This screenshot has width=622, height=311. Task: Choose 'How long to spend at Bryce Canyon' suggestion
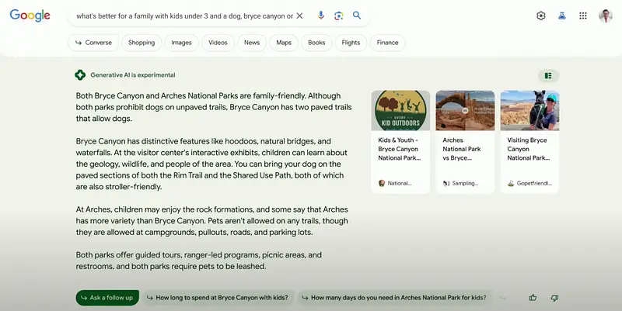pos(218,298)
